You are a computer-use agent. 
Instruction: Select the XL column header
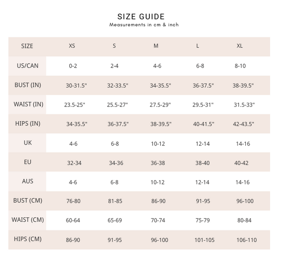(x=240, y=46)
